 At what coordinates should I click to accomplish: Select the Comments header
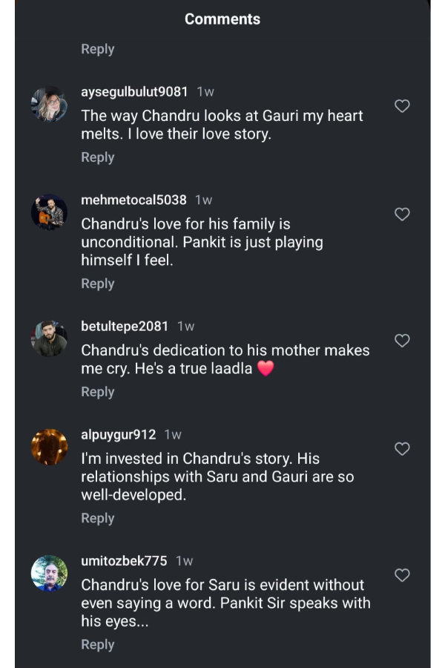222,19
